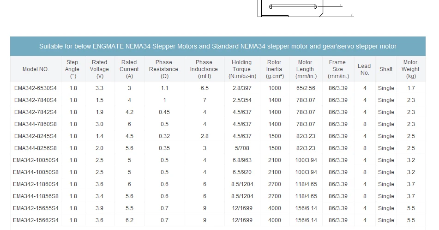439x230 pixels.
Task: Click the blue NEMA34 table title banner
Action: coord(218,46)
